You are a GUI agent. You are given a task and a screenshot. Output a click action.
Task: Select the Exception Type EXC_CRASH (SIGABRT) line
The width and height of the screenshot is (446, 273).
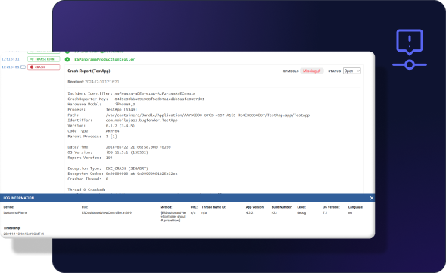pos(108,168)
